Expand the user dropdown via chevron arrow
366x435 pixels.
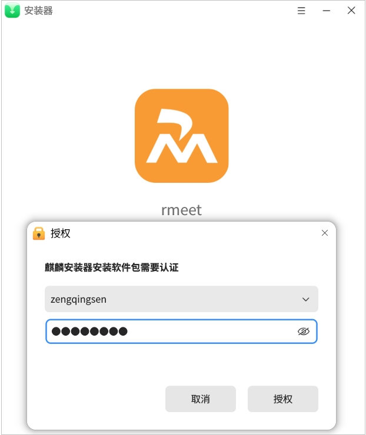pos(306,299)
